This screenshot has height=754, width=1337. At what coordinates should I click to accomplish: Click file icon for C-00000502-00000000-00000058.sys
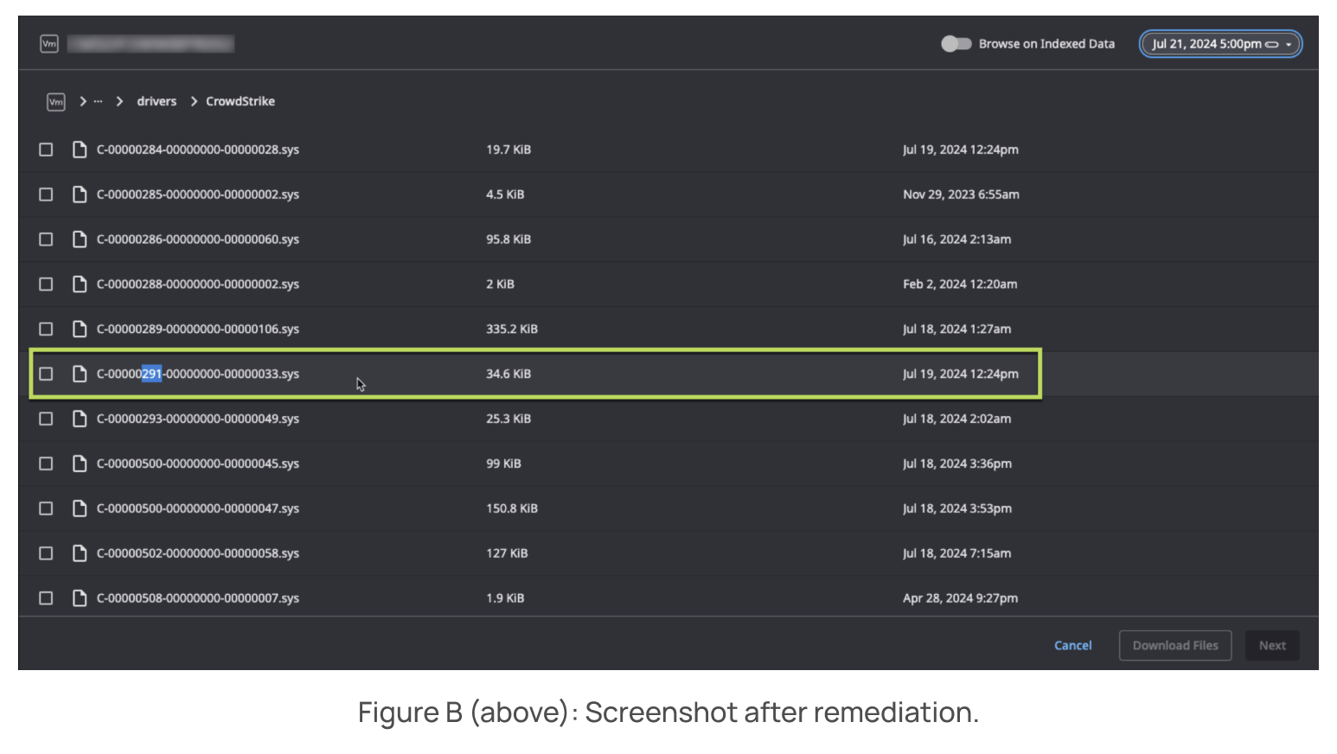pos(80,553)
